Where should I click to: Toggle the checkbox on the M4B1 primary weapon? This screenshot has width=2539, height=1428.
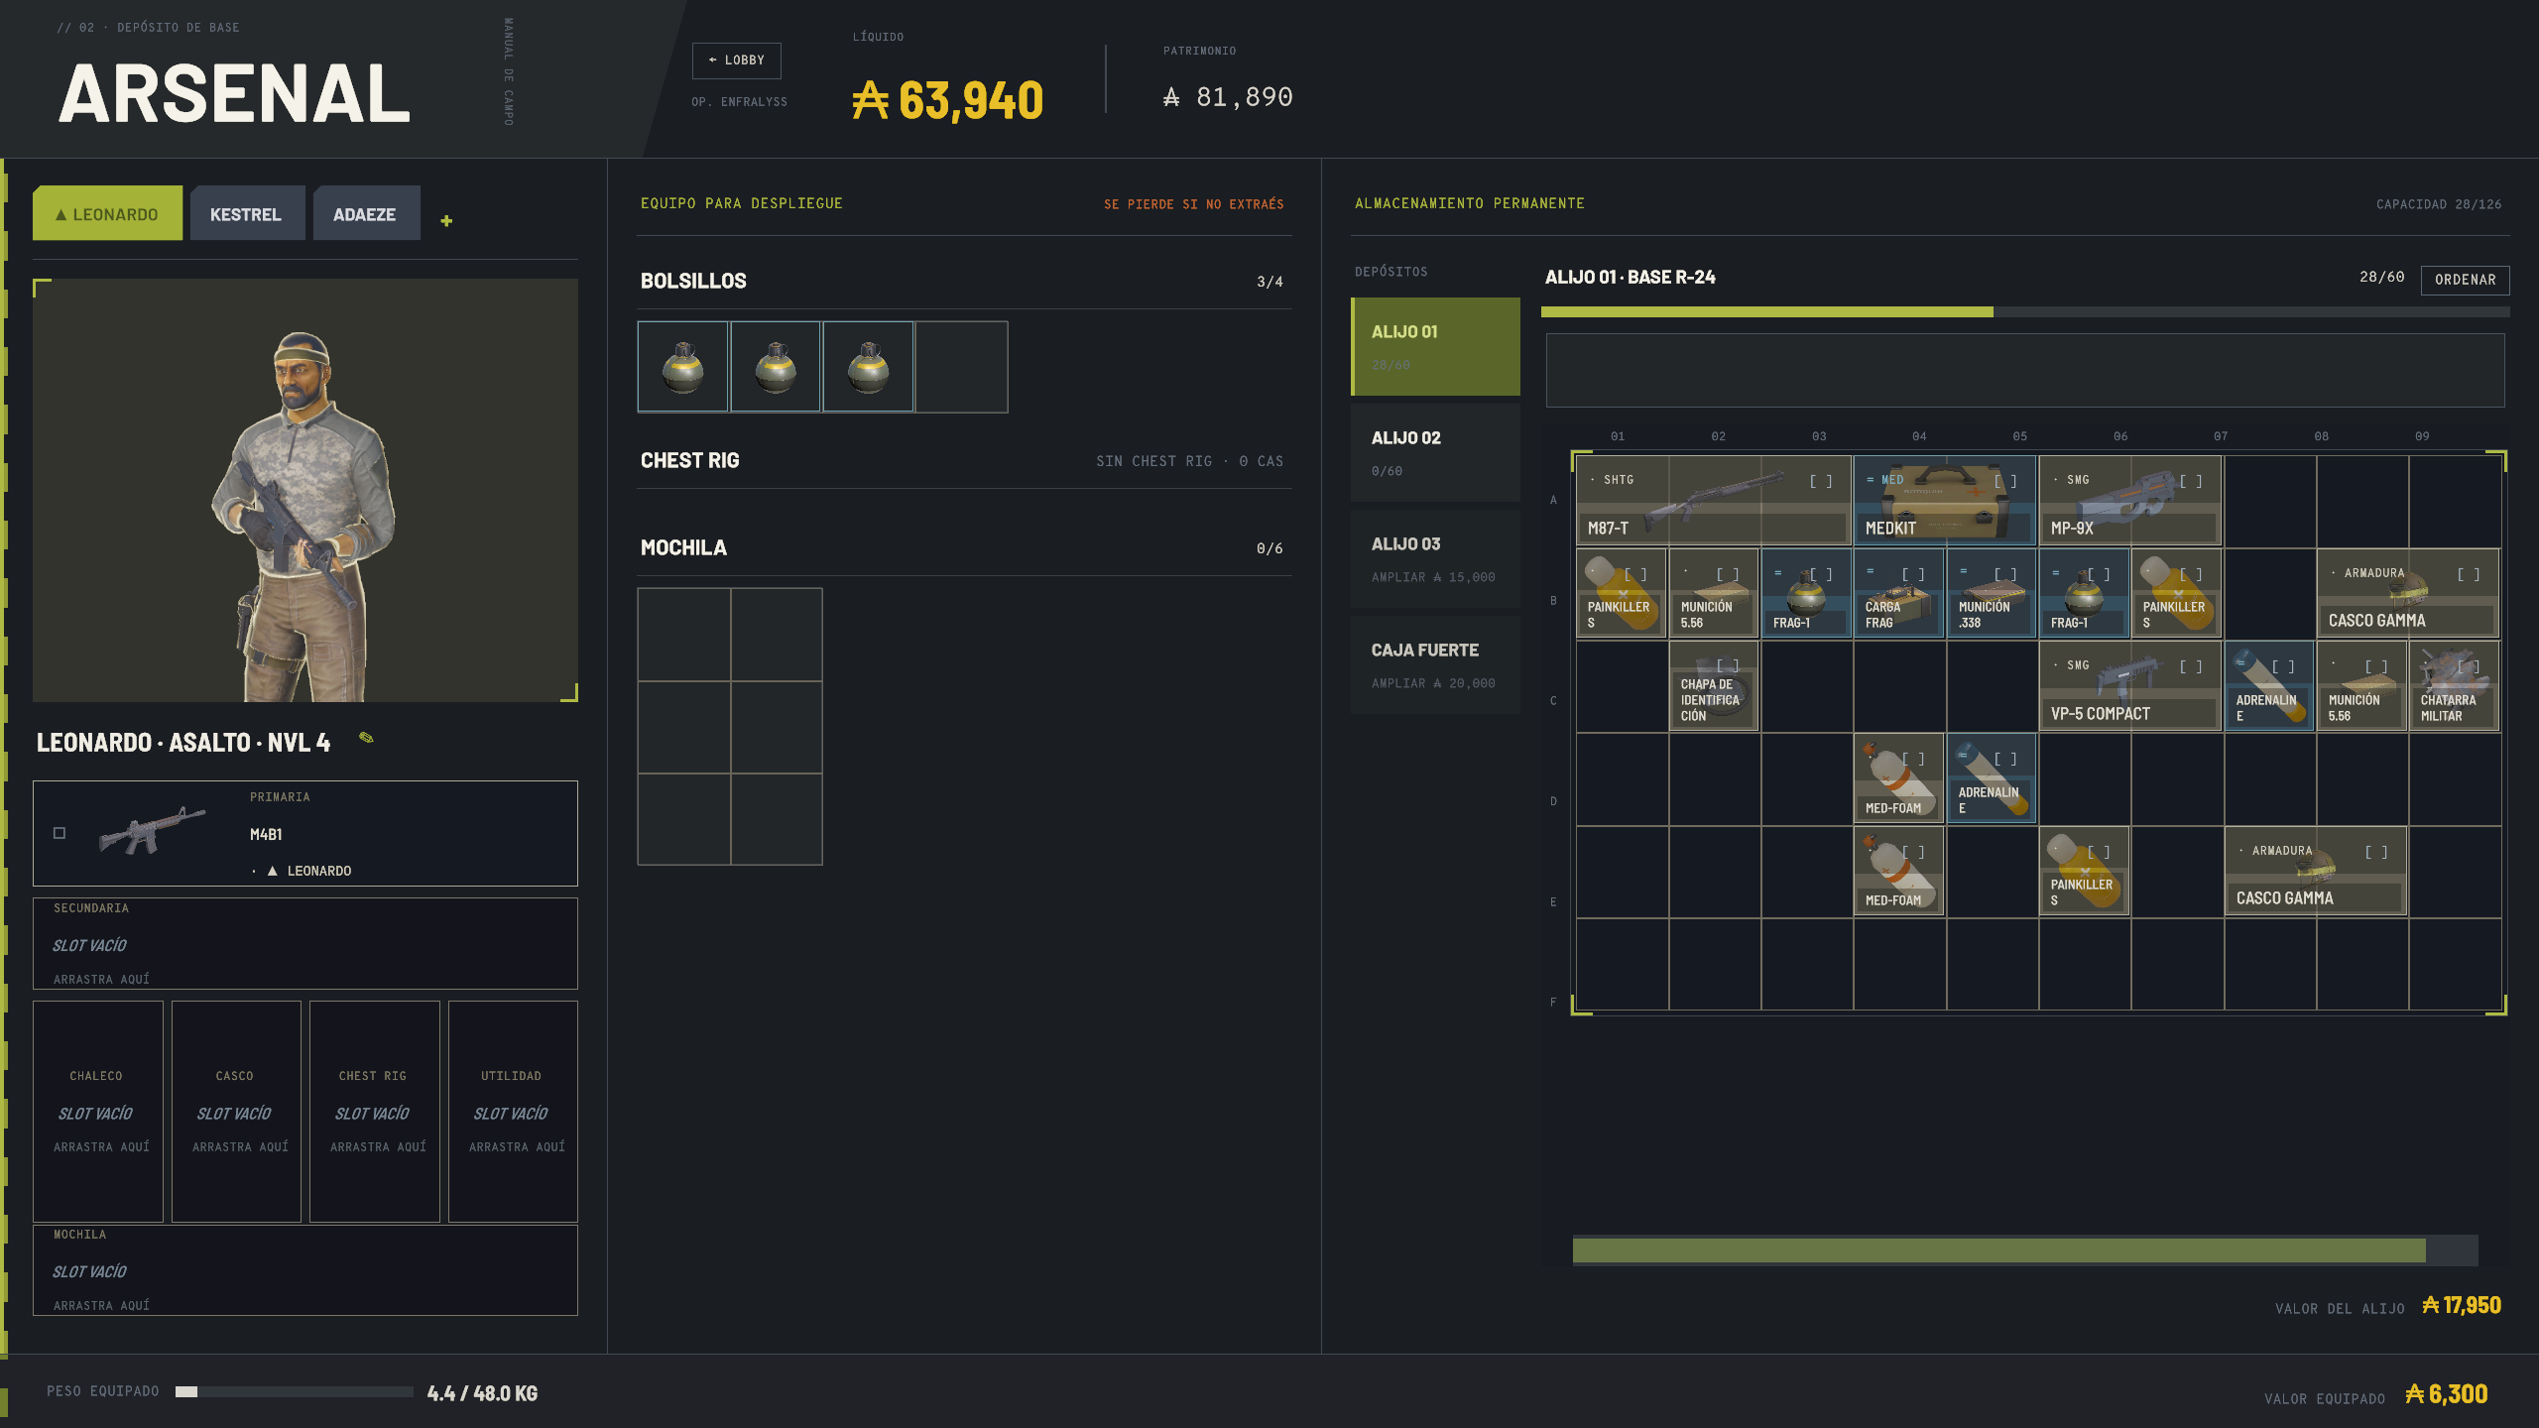click(60, 833)
